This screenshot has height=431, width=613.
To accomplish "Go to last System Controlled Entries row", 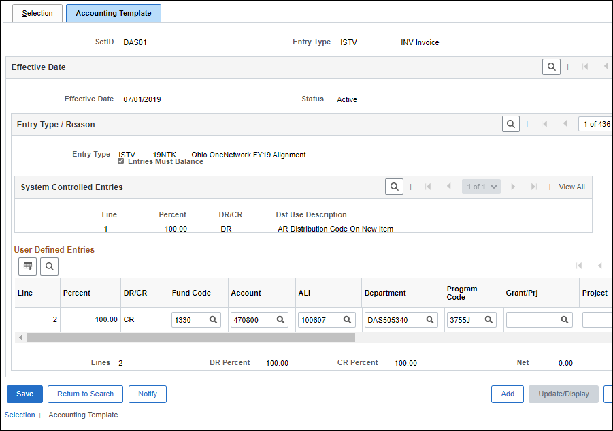I will pos(534,187).
